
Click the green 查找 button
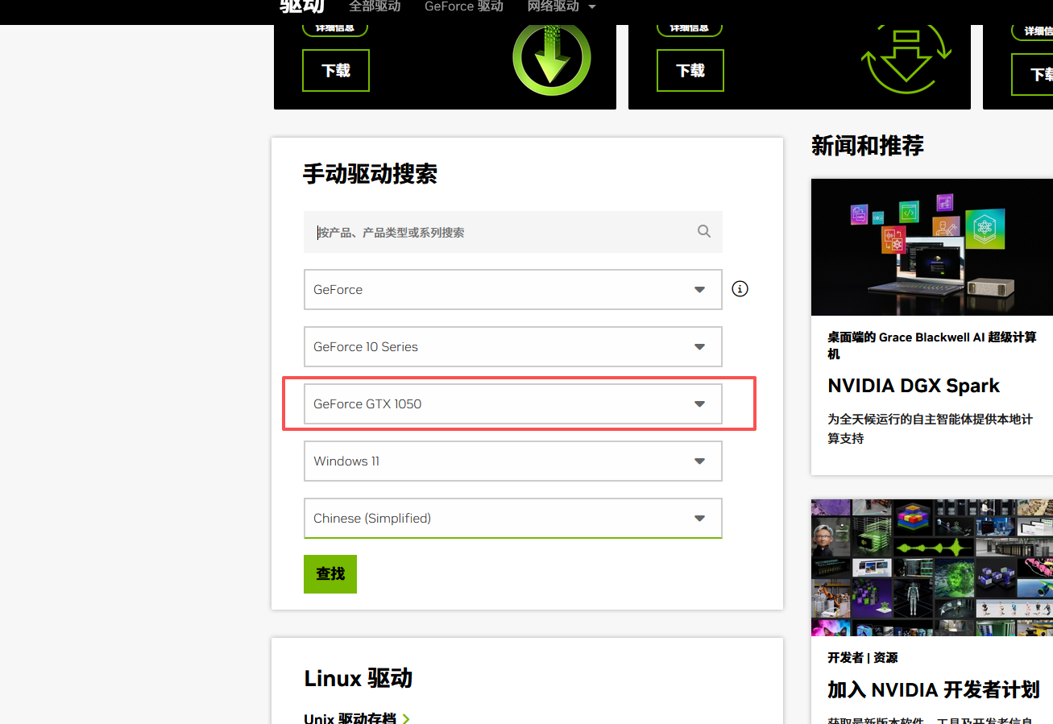pos(330,573)
